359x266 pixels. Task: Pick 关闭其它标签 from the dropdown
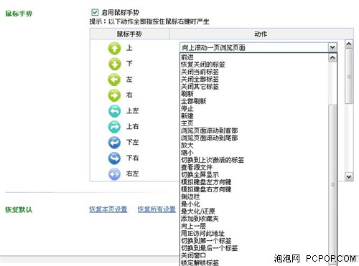tap(200, 87)
